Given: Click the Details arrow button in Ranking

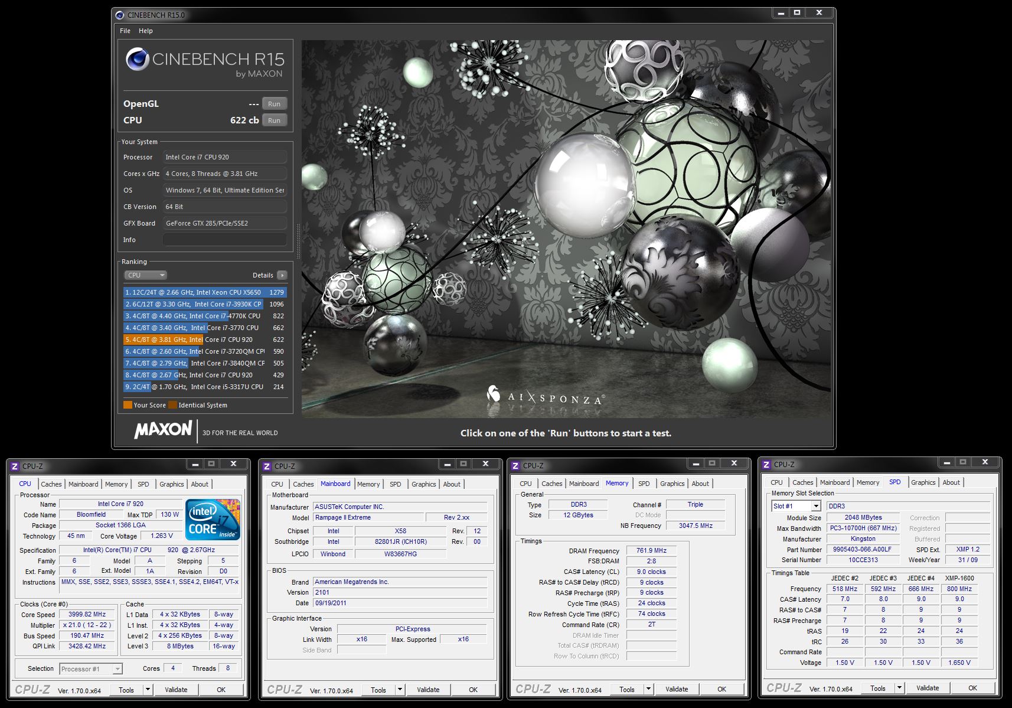Looking at the screenshot, I should click(282, 275).
